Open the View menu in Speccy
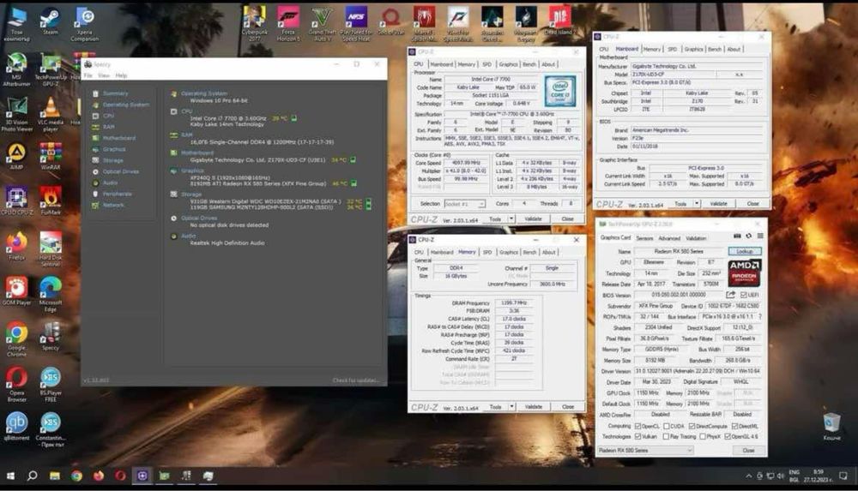 coord(104,75)
